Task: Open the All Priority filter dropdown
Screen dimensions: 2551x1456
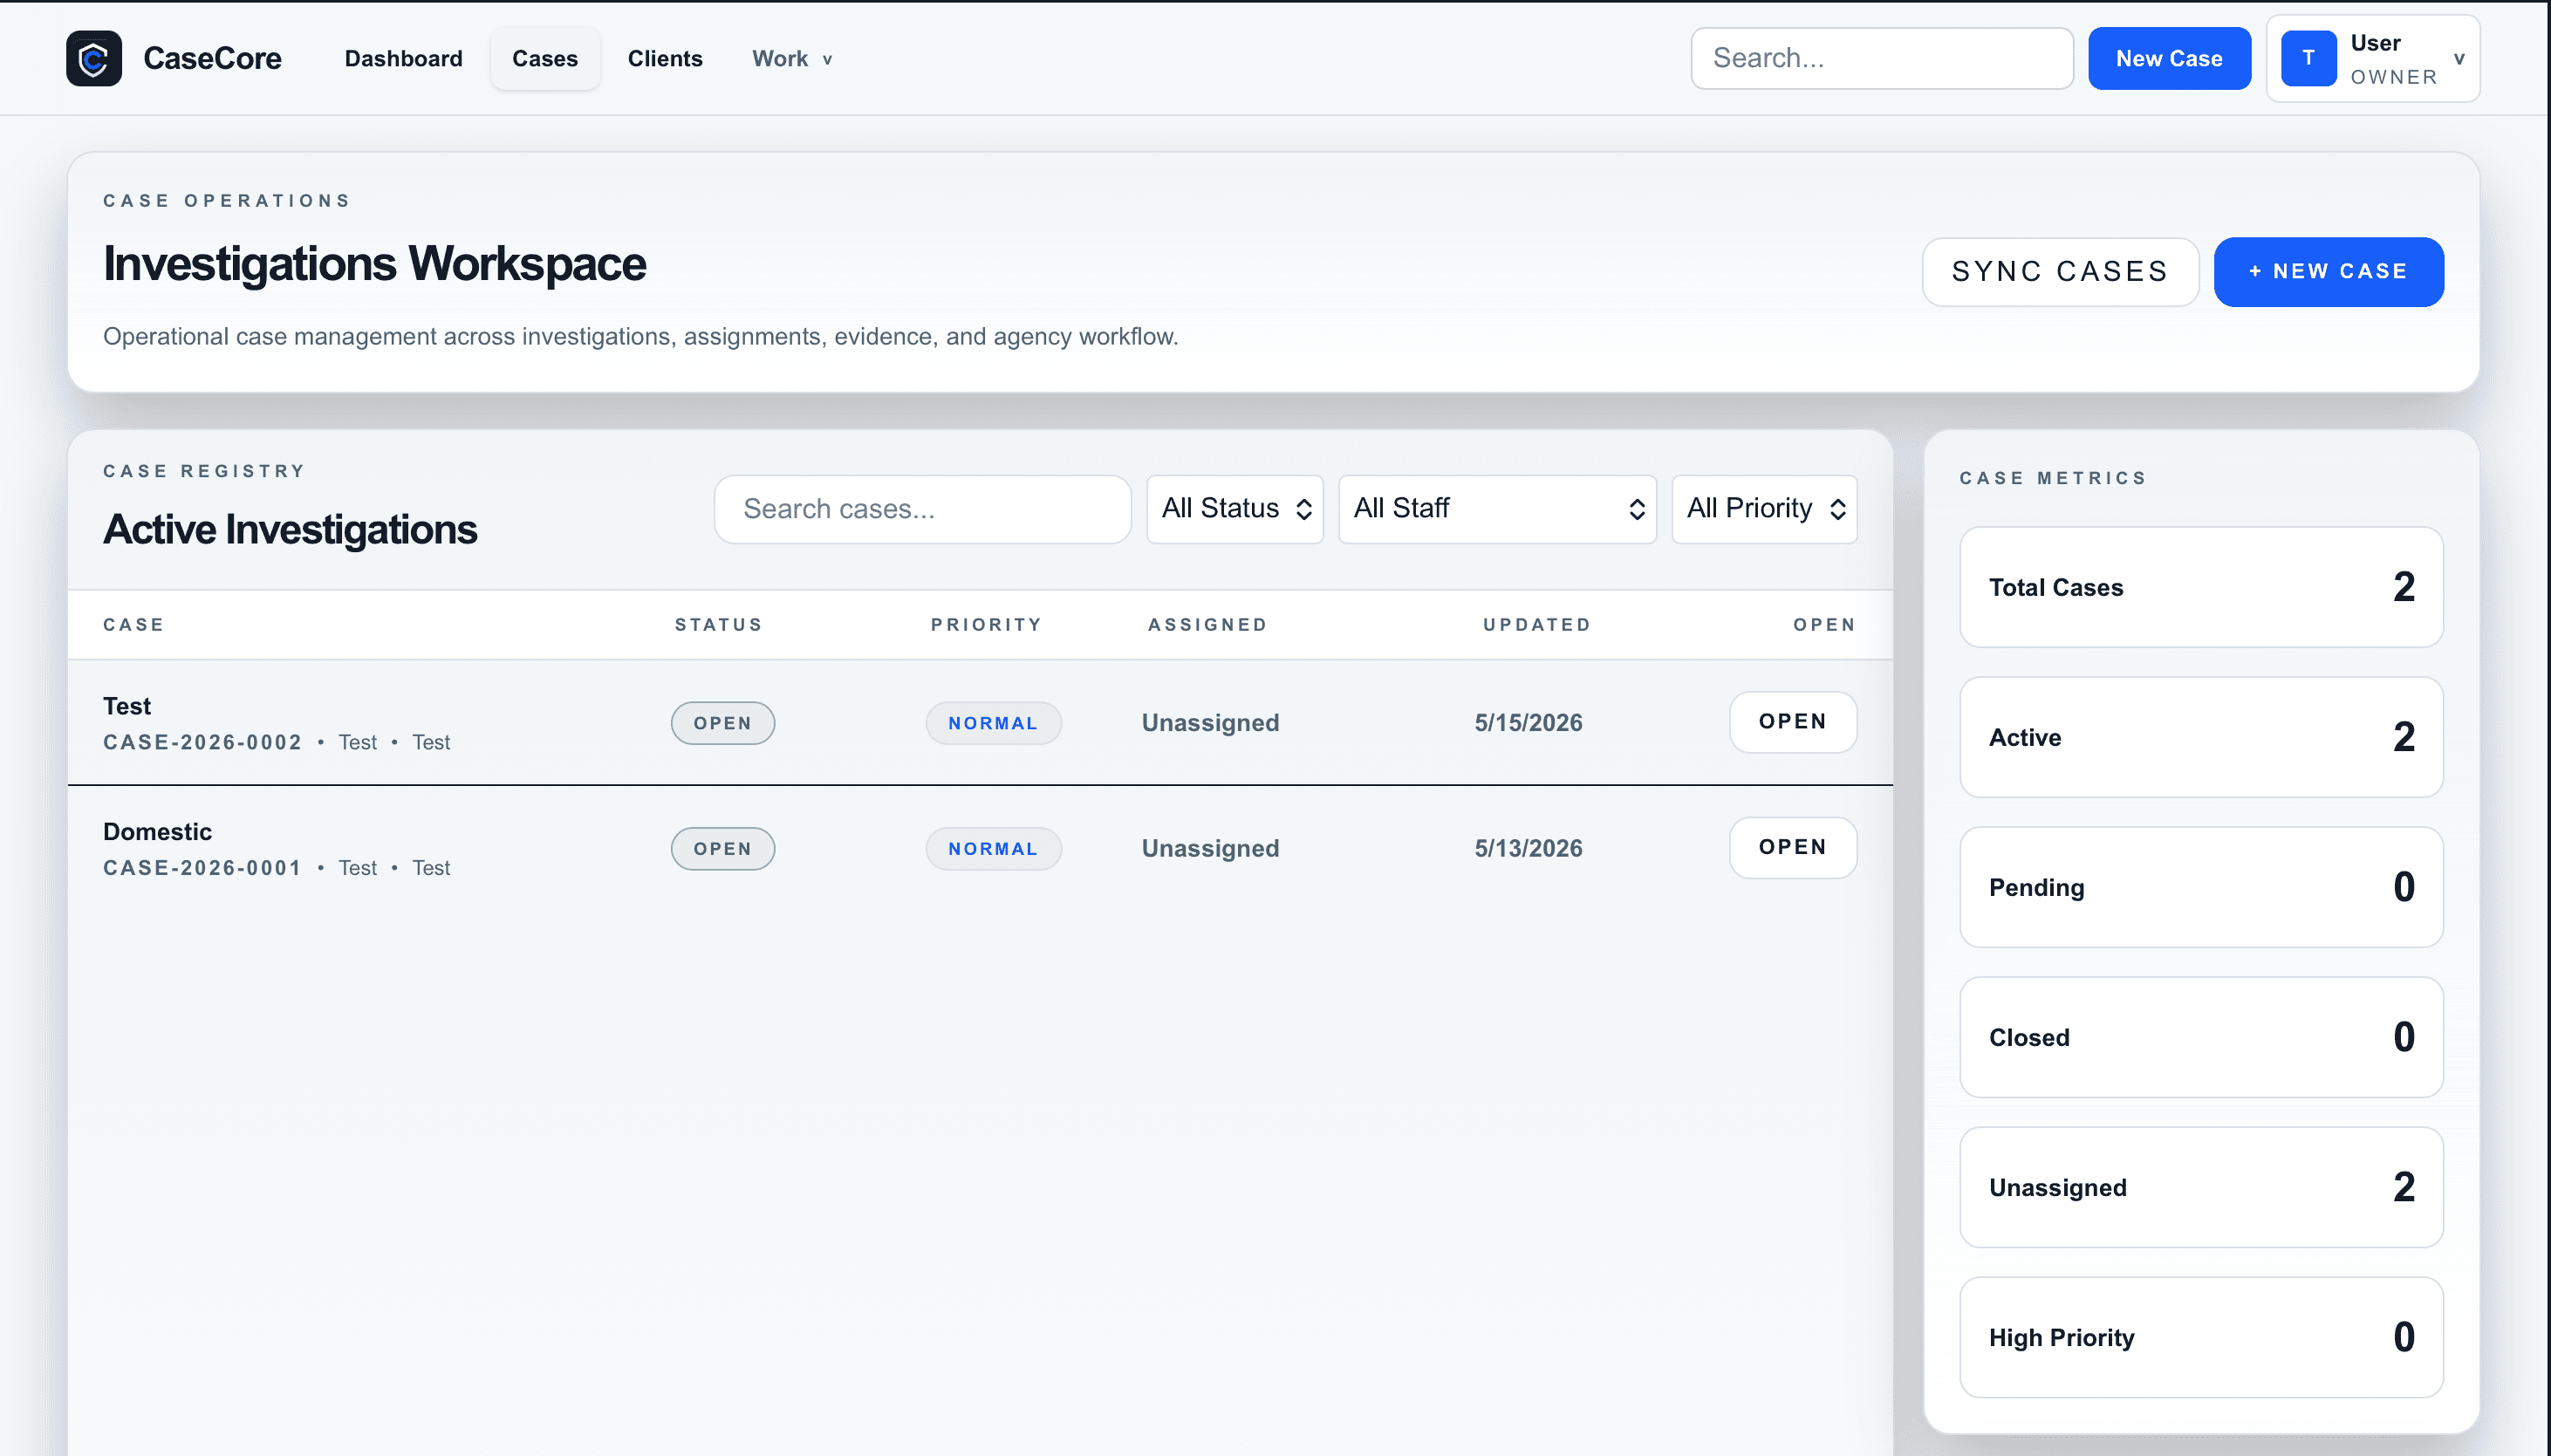Action: pyautogui.click(x=1764, y=509)
